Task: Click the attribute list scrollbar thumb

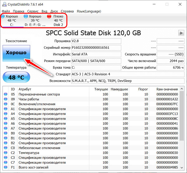Action: [182, 116]
